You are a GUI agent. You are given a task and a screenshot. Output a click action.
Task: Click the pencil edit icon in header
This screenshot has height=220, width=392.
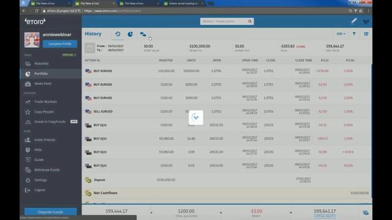[354, 21]
